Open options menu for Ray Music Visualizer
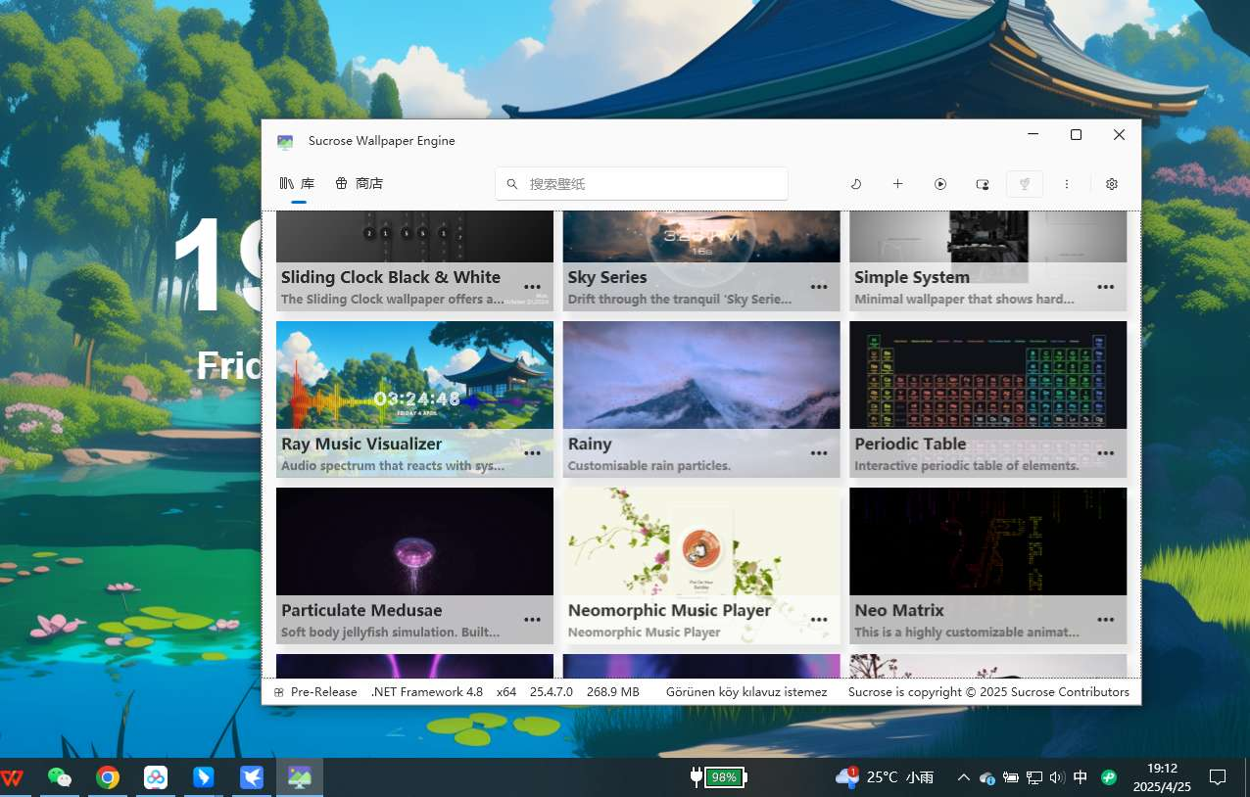This screenshot has width=1250, height=797. coord(532,453)
